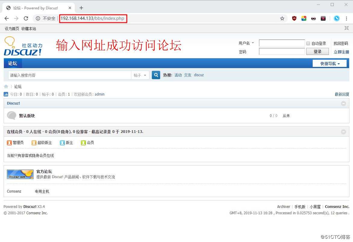Select the 论坛 navigation tab
Screen dimensions: 353x242
click(13, 63)
